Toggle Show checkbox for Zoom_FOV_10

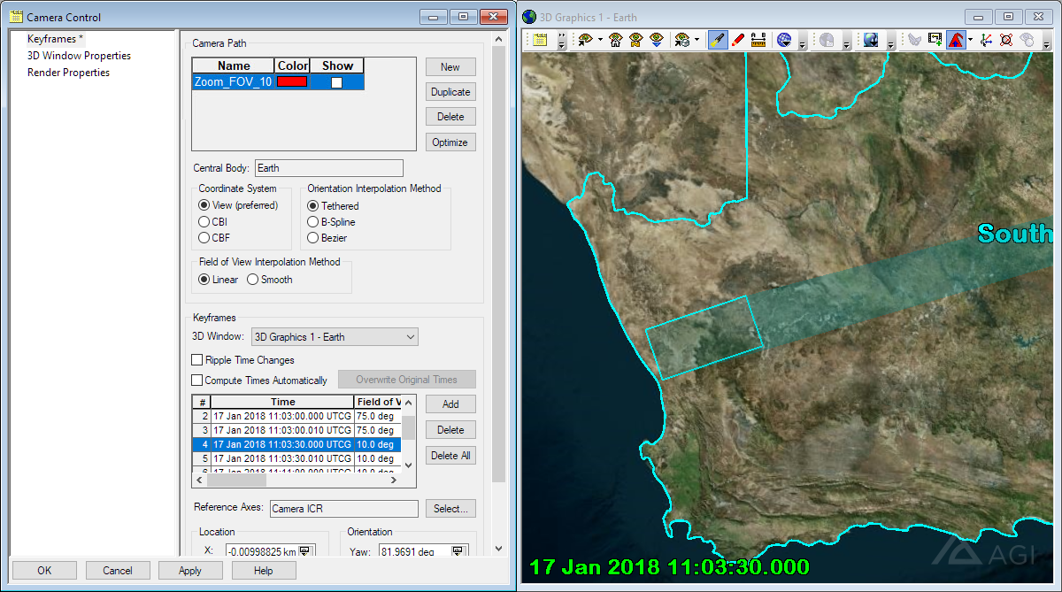click(336, 82)
